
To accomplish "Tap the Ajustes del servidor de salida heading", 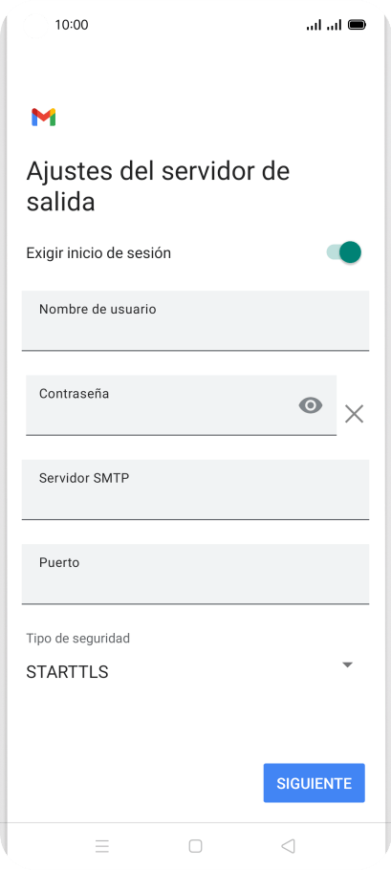I will click(x=158, y=185).
